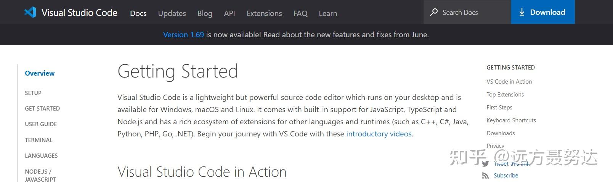Image resolution: width=613 pixels, height=182 pixels.
Task: Click the Visual Studio Code logo icon
Action: pos(30,12)
